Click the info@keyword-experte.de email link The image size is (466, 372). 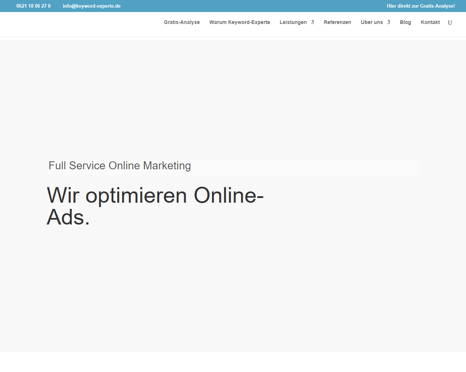pyautogui.click(x=91, y=6)
